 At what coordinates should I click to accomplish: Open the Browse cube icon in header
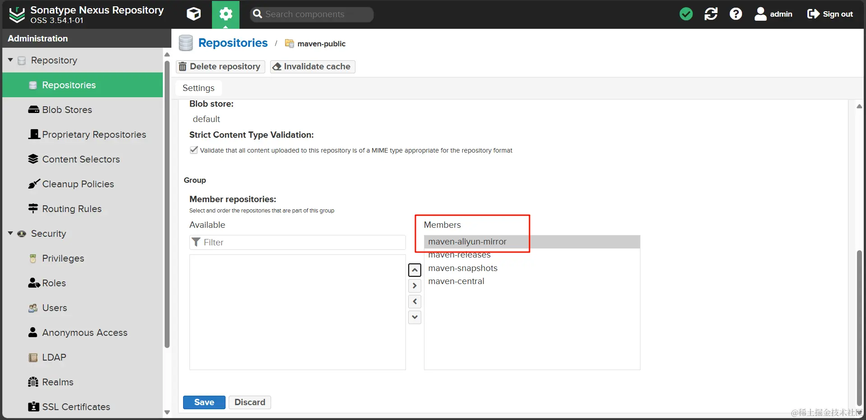(193, 14)
